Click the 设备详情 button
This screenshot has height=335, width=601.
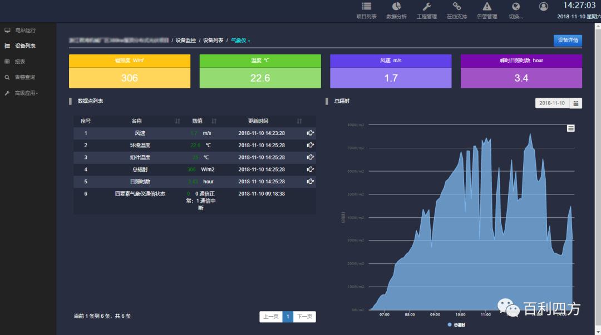pos(568,40)
